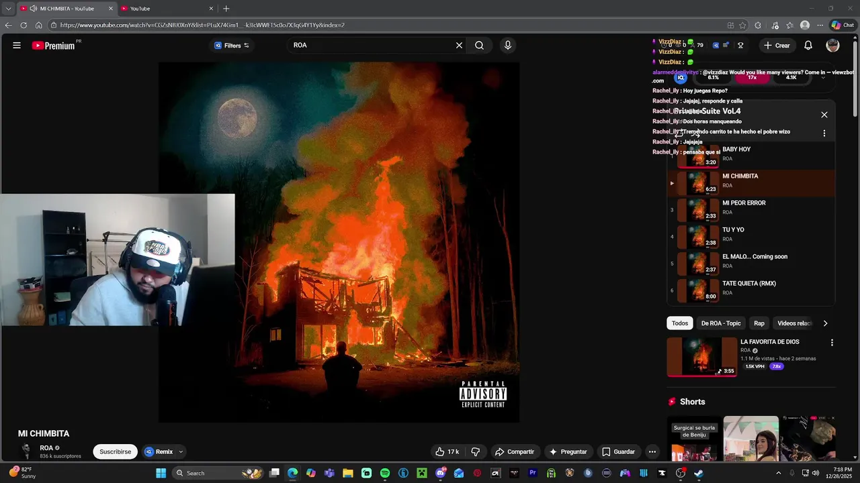Play TU Y YO from the playlist

click(x=751, y=236)
